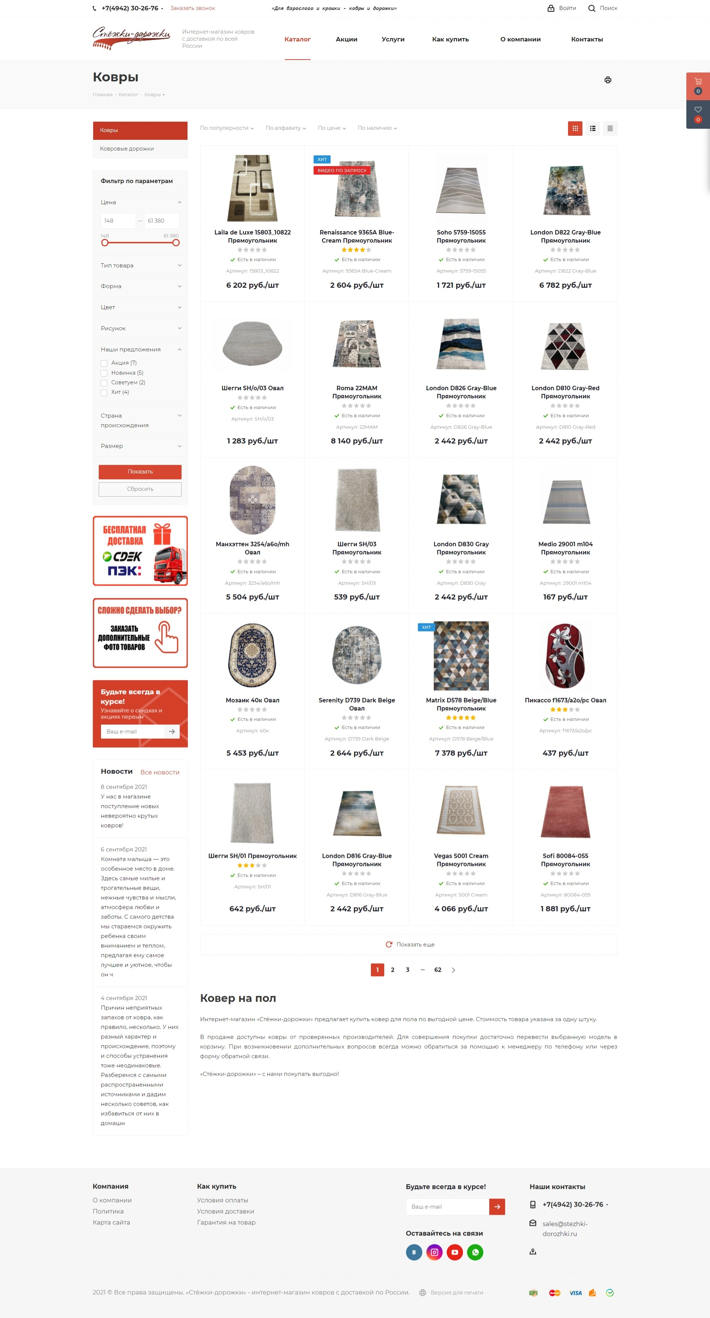This screenshot has height=1318, width=710.
Task: Check the Новинка filter checkbox
Action: tap(104, 373)
